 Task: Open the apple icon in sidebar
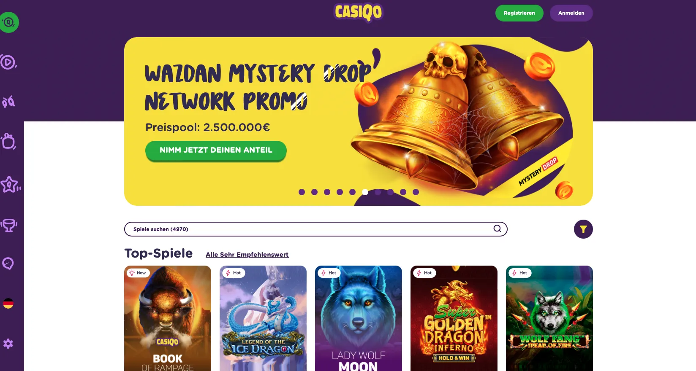[8, 141]
